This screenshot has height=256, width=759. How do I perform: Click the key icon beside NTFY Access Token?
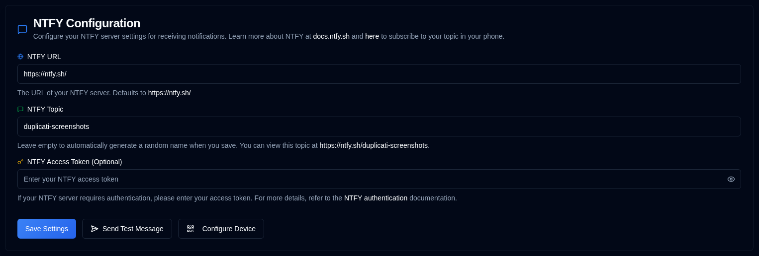coord(20,162)
